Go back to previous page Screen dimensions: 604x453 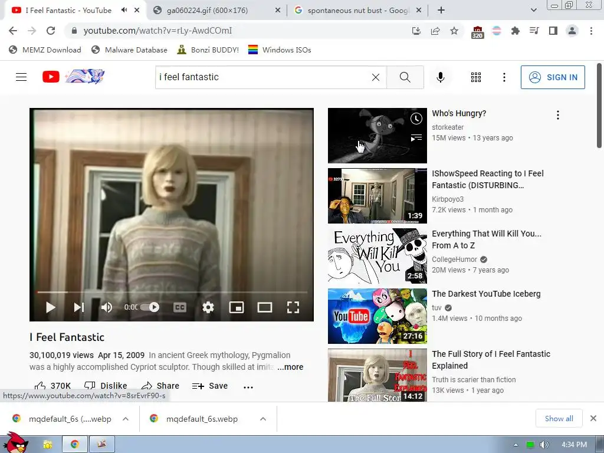click(x=13, y=31)
